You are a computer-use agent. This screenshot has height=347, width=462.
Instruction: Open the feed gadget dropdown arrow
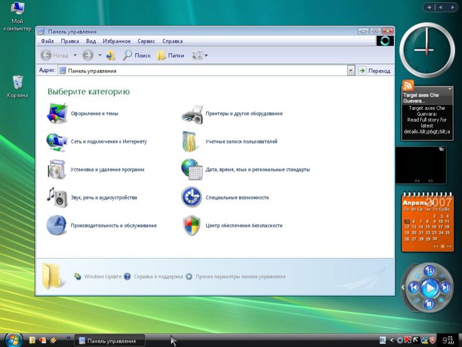[x=450, y=89]
